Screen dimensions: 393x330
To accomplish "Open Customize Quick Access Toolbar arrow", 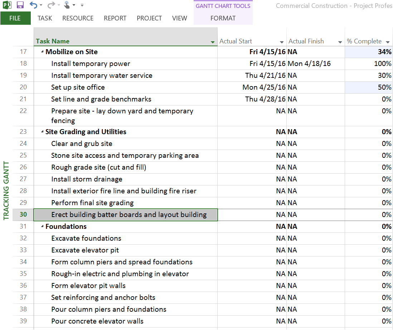I will coord(82,5).
